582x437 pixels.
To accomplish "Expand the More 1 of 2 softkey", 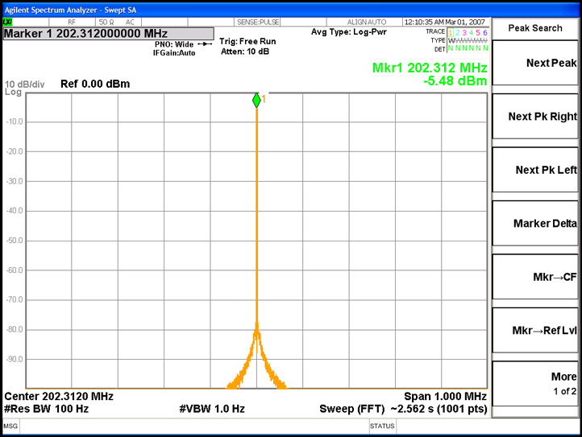I will [x=535, y=383].
